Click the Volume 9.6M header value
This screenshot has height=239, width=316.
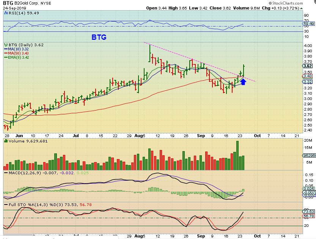pos(247,8)
